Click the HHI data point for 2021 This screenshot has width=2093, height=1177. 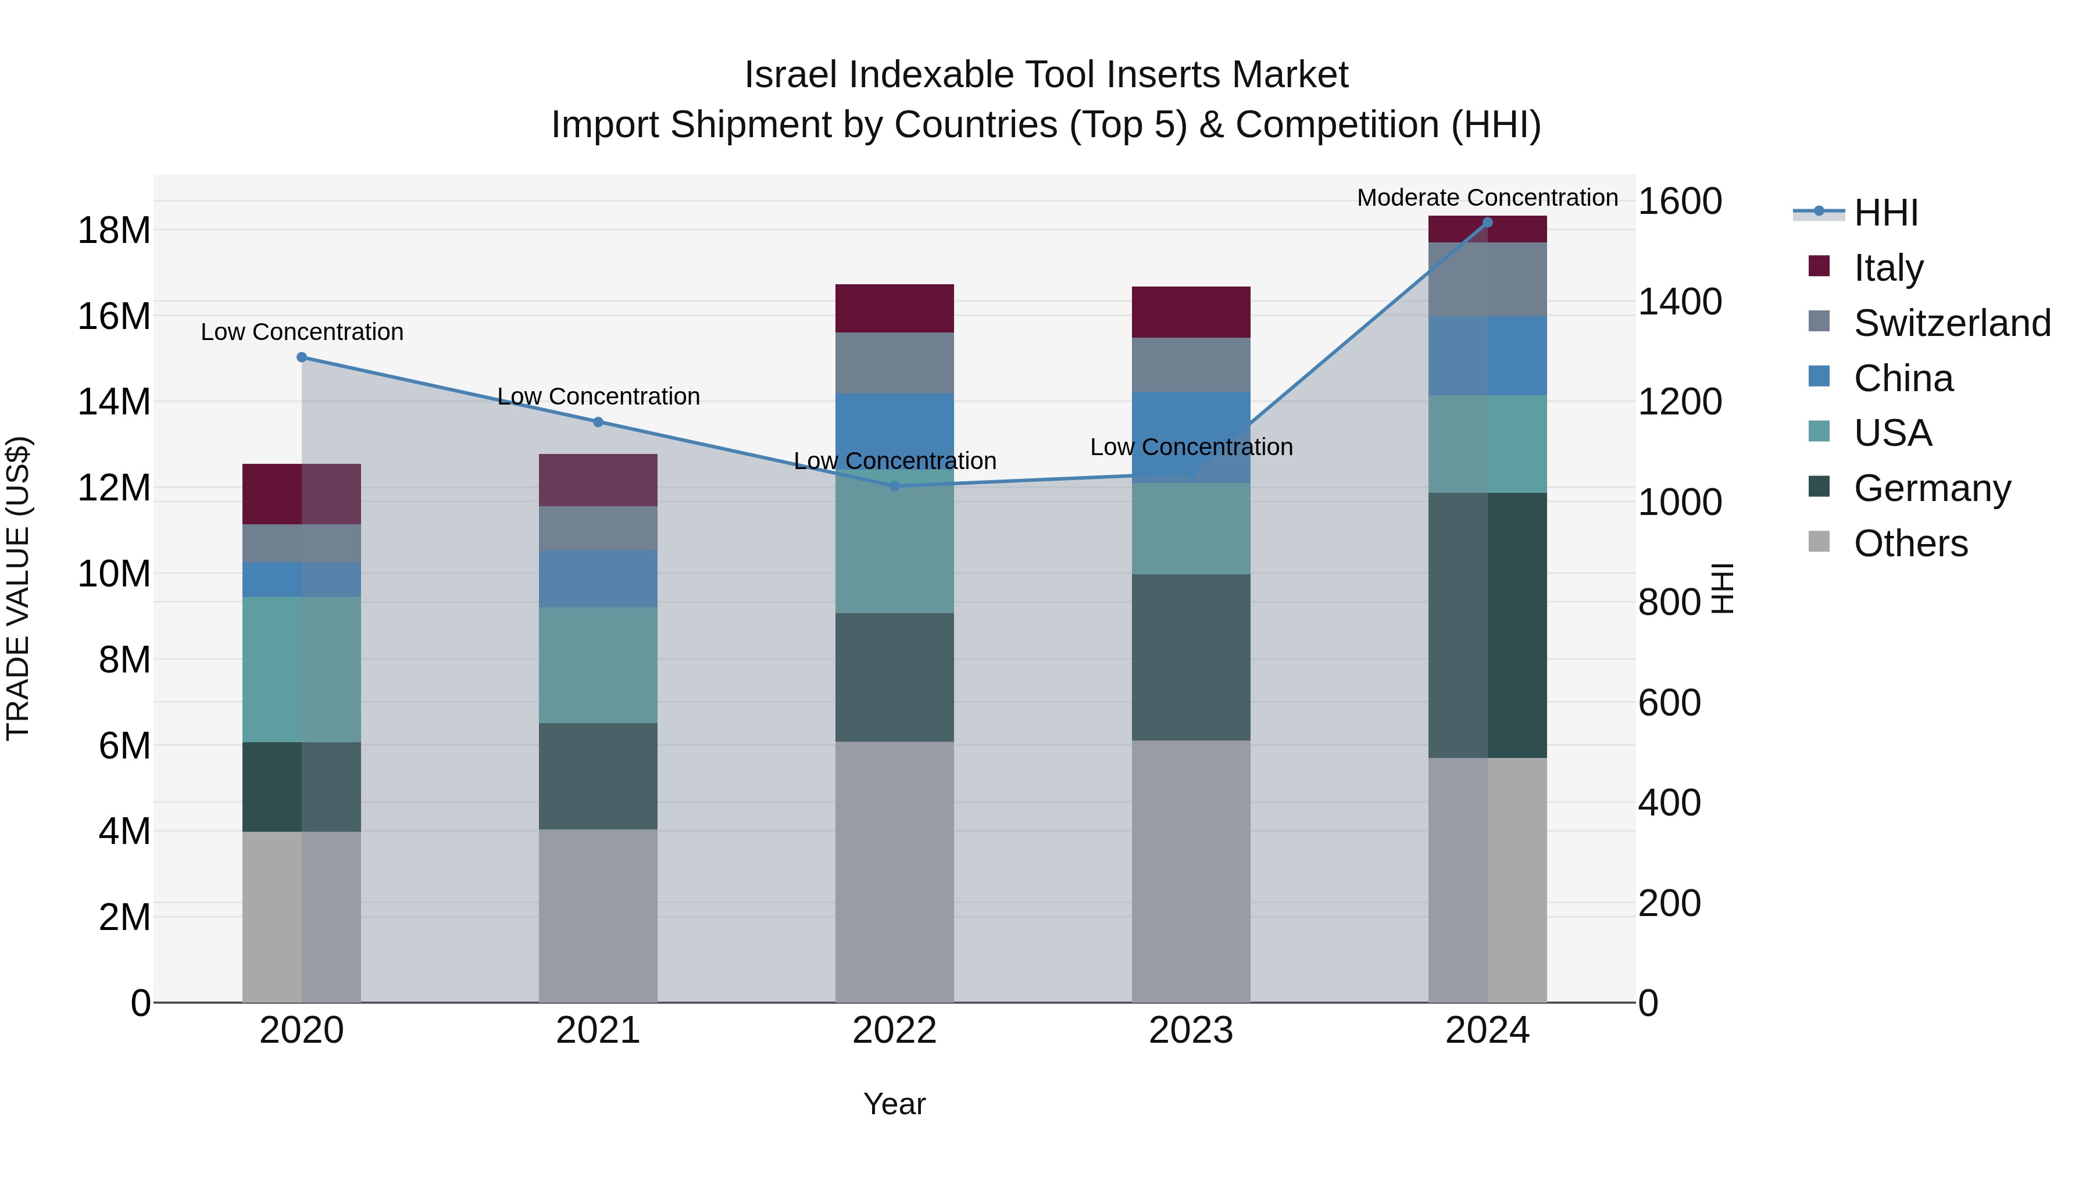598,421
